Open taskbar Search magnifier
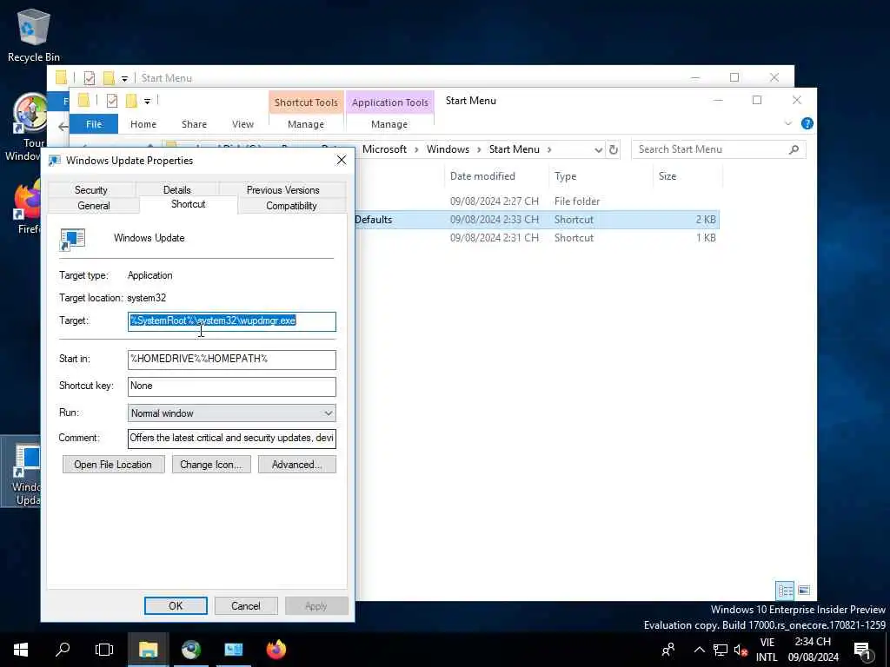 click(63, 650)
